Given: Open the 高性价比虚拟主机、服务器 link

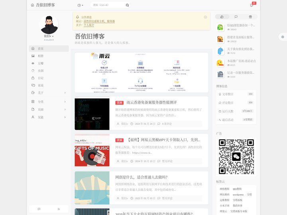Looking at the screenshot, I should (99, 21).
